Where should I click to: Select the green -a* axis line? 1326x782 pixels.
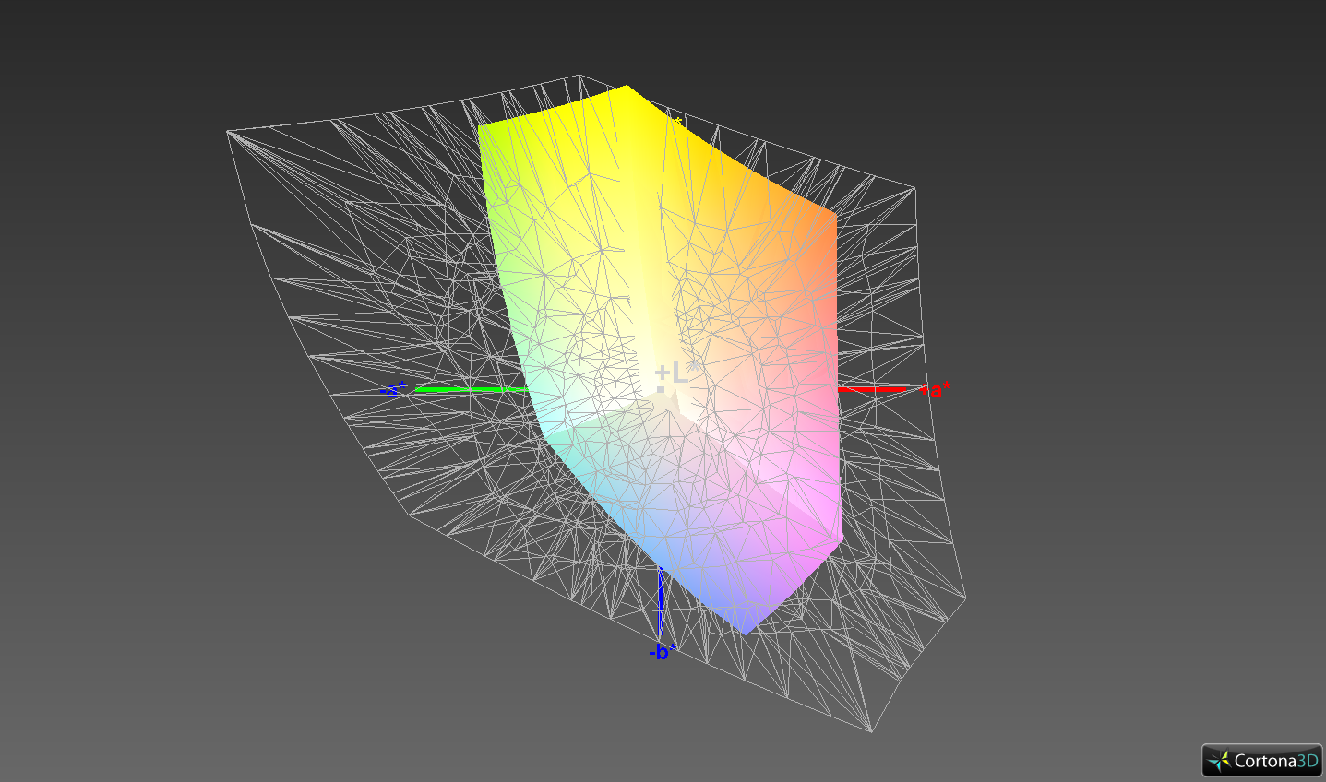pos(471,390)
